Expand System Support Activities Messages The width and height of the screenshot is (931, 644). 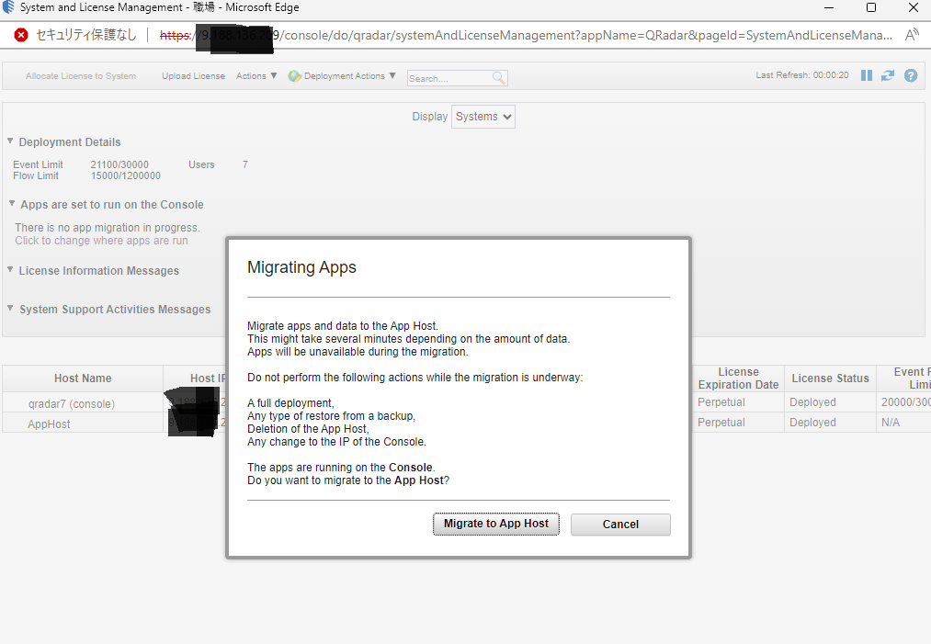click(10, 308)
